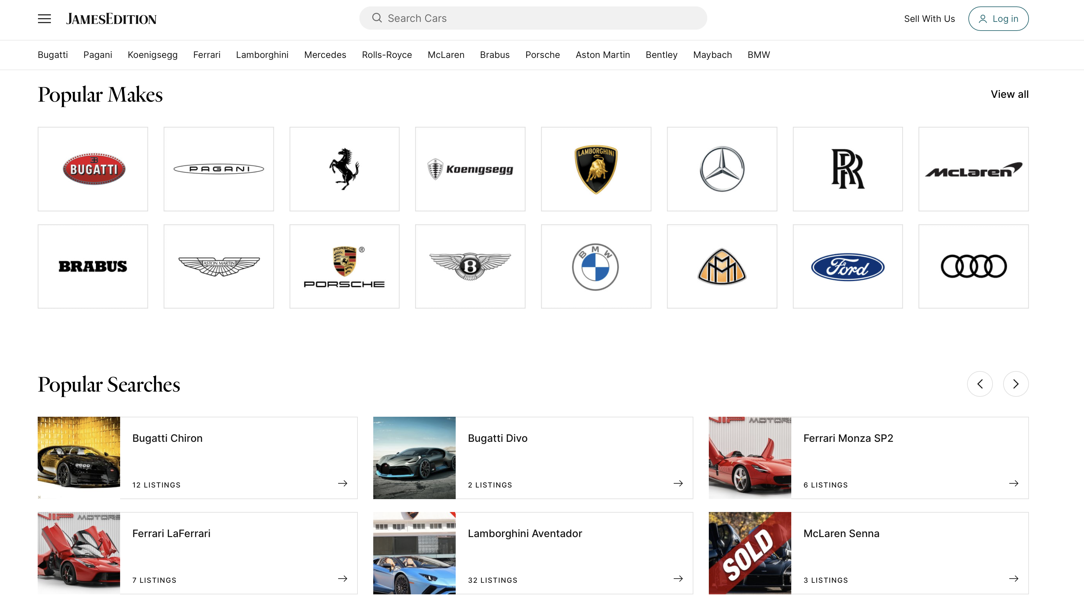1084x614 pixels.
Task: Open the Ferrari Monza SP2 search title
Action: 849,438
